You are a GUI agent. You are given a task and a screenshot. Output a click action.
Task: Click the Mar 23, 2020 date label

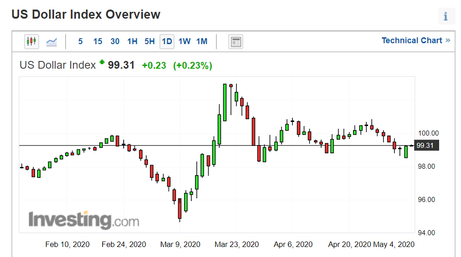pyautogui.click(x=237, y=244)
